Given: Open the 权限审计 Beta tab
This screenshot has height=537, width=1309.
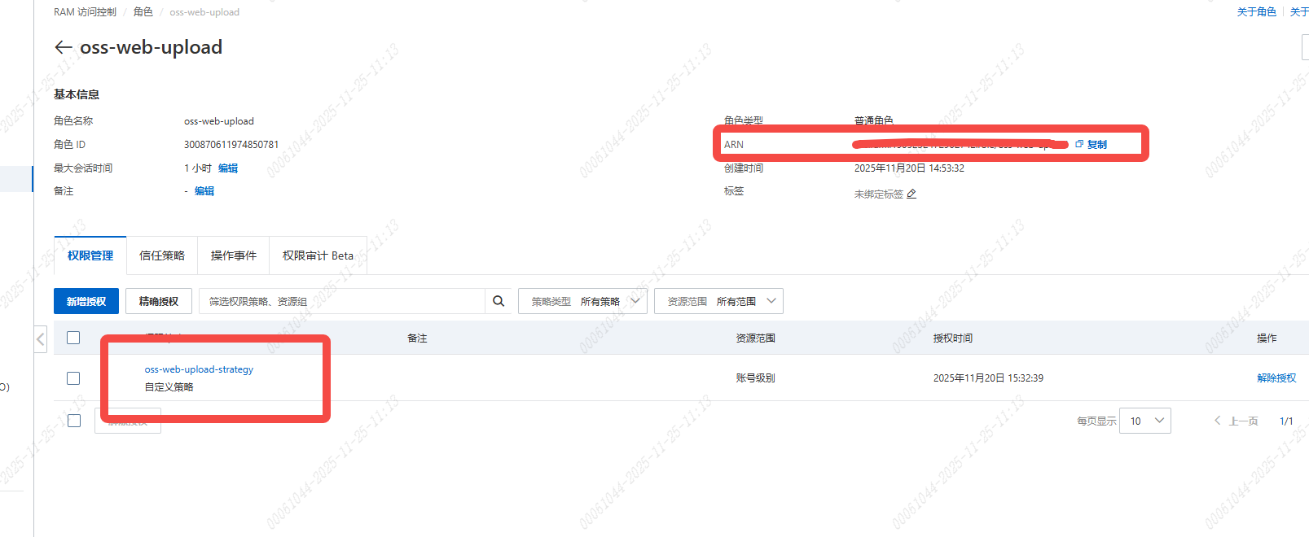Looking at the screenshot, I should (318, 255).
